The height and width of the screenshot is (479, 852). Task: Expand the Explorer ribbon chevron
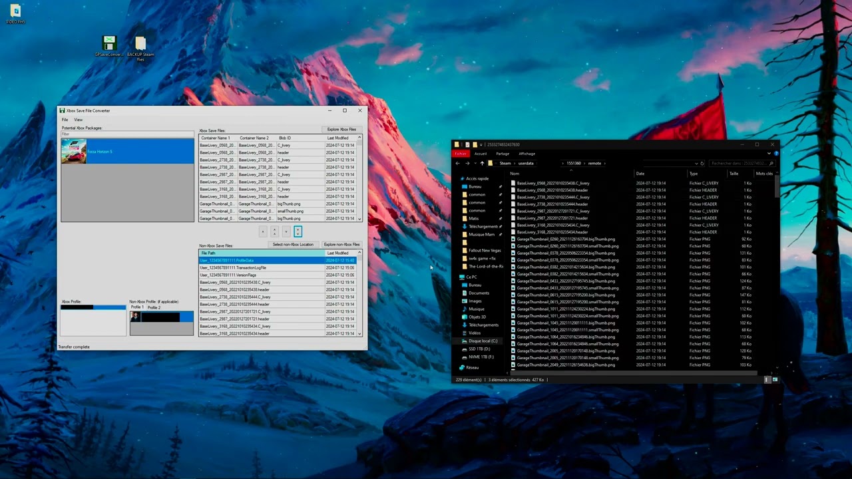769,154
